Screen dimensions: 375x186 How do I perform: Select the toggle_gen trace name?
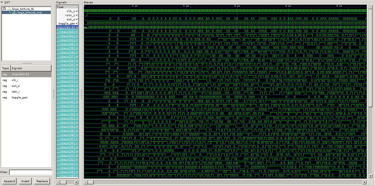[x=67, y=23]
